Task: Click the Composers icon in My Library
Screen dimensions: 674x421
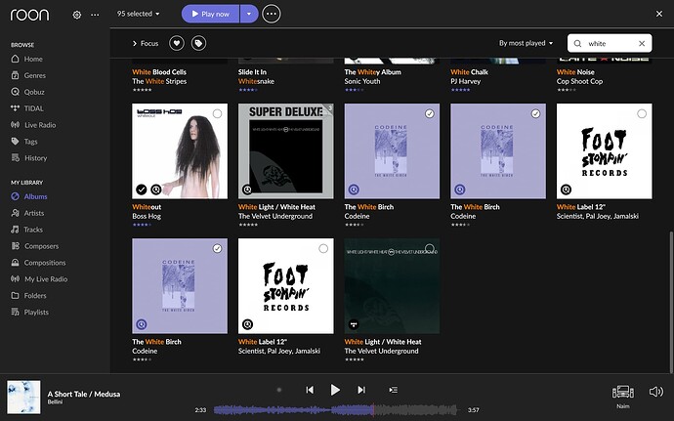Action: point(15,246)
